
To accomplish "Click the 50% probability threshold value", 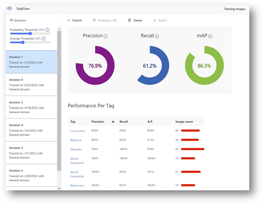I will click(x=42, y=30).
